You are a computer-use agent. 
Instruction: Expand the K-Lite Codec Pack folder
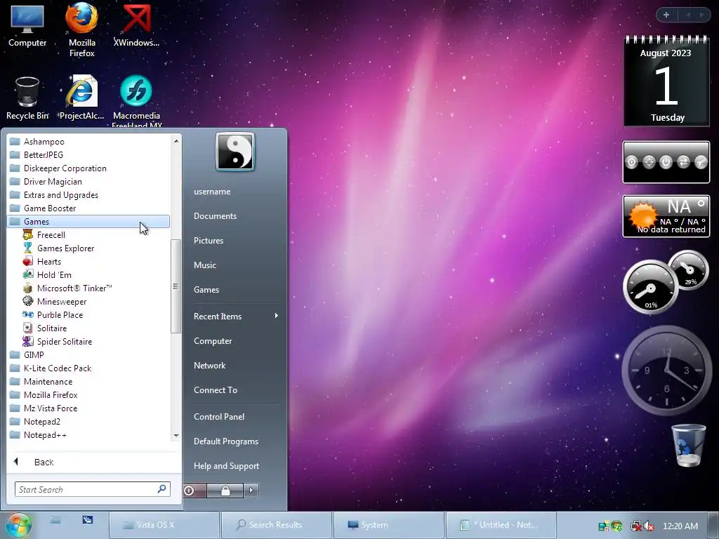click(x=88, y=368)
